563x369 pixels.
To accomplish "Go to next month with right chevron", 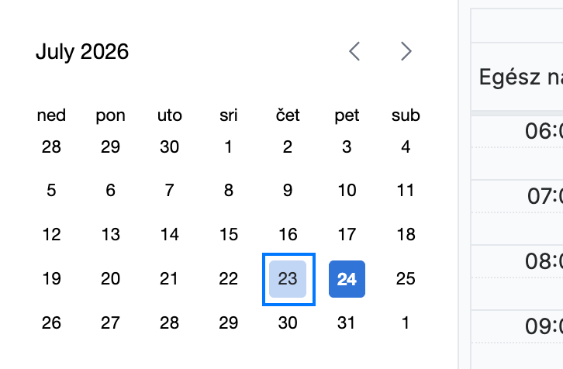I will click(406, 51).
